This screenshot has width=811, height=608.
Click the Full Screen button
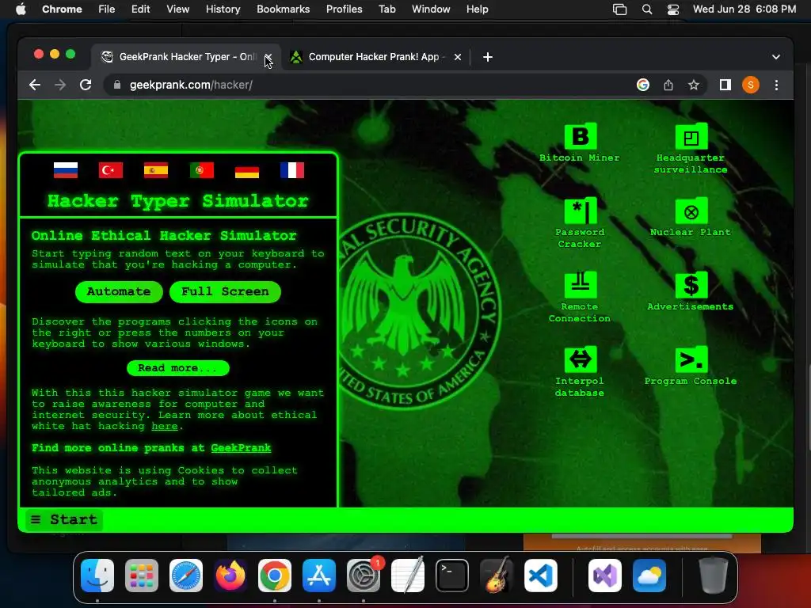(x=225, y=291)
